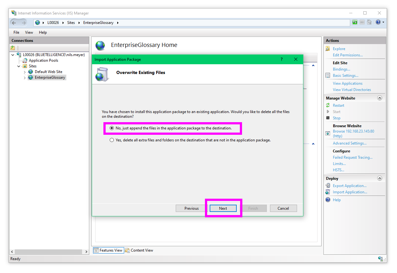The width and height of the screenshot is (397, 273).
Task: Open the Bindings link
Action: click(x=341, y=69)
